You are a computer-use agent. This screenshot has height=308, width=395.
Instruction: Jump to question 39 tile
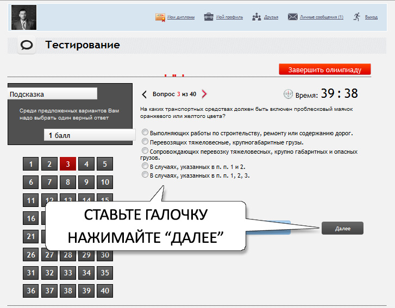tap(86, 291)
